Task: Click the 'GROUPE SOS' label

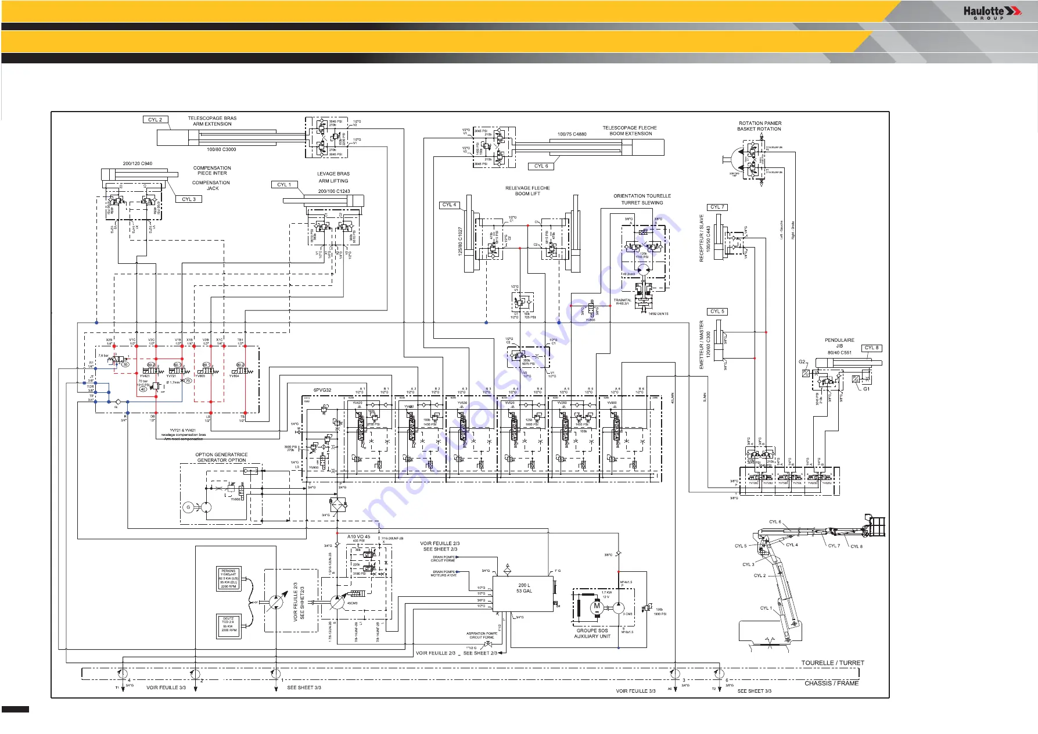Action: pyautogui.click(x=592, y=631)
